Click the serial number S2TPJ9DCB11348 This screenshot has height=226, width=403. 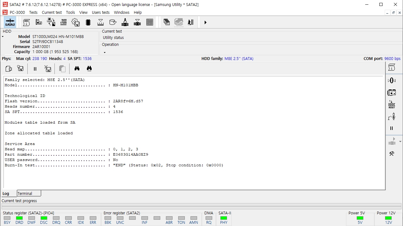pos(48,42)
